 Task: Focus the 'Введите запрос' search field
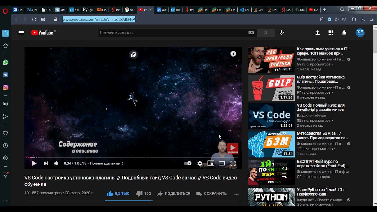[x=174, y=33]
